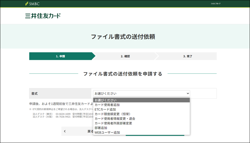Viewport: 250px width, 143px height.
Task: Choose カード使用者所属部署変更 option
Action: [141, 123]
